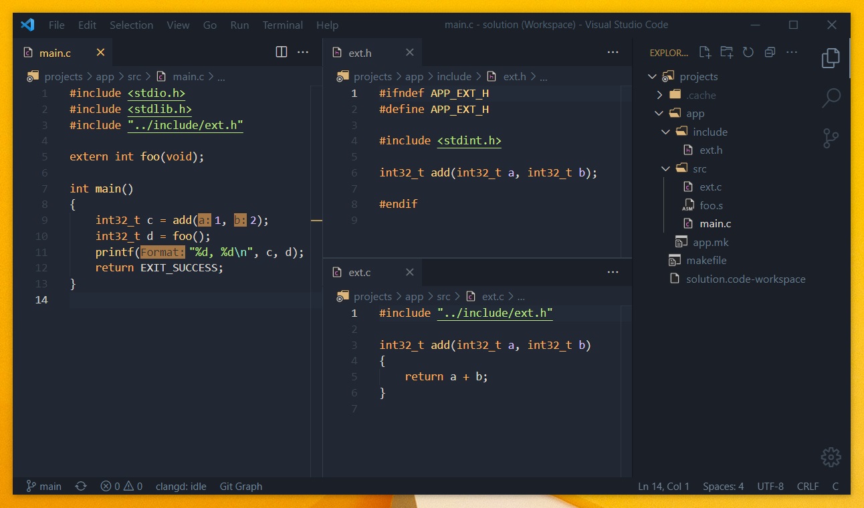Image resolution: width=864 pixels, height=508 pixels.
Task: Open Problems via the errors and warnings indicator
Action: point(120,486)
